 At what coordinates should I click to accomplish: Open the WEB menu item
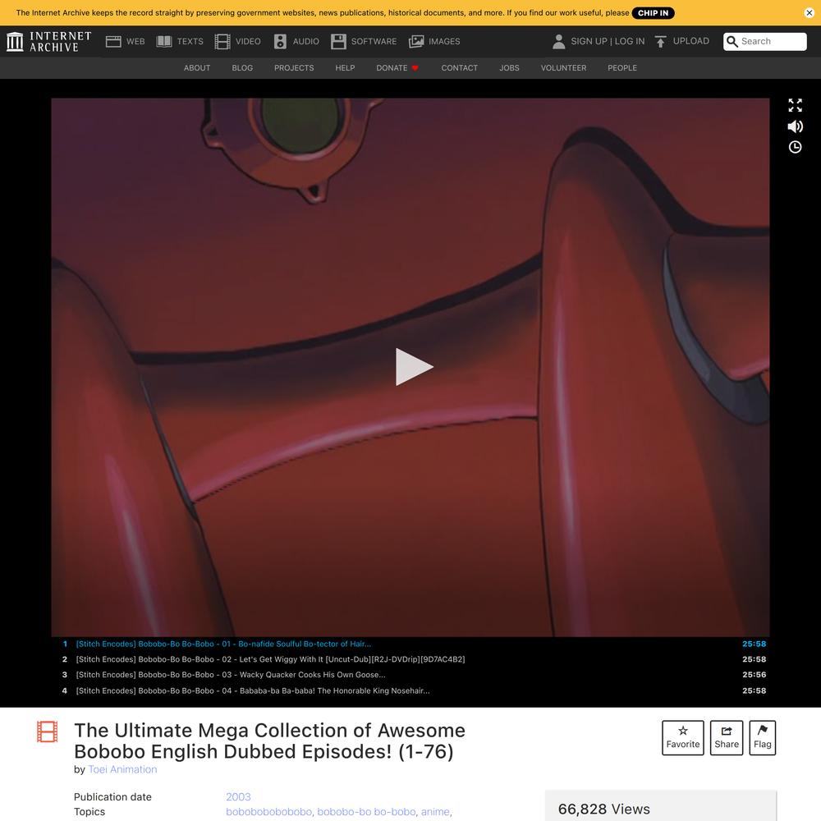[135, 41]
